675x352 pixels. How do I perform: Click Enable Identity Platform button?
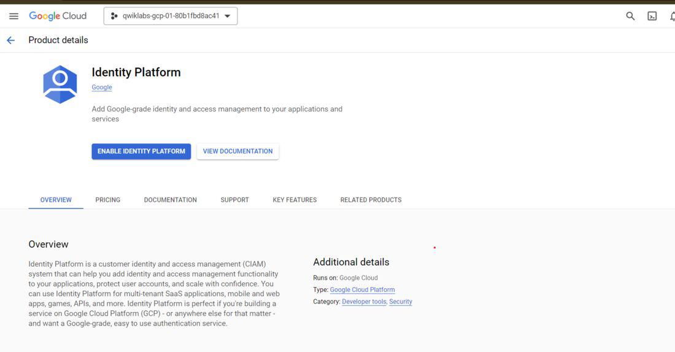[141, 151]
